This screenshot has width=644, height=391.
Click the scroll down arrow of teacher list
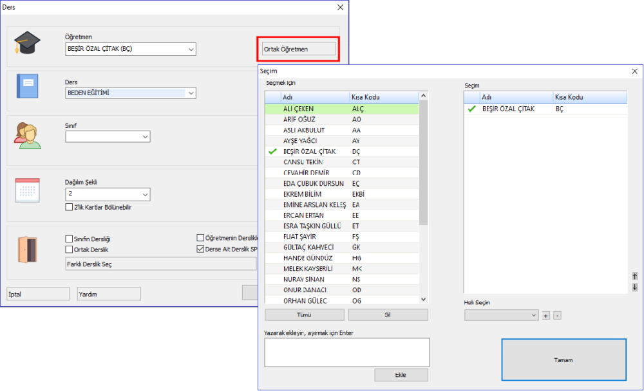[x=424, y=300]
